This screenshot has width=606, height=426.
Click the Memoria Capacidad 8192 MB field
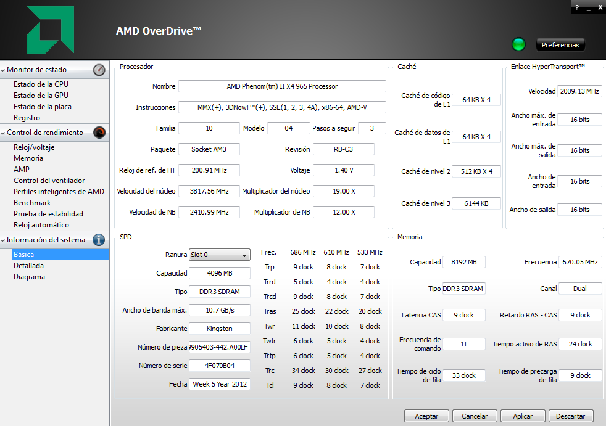click(464, 262)
